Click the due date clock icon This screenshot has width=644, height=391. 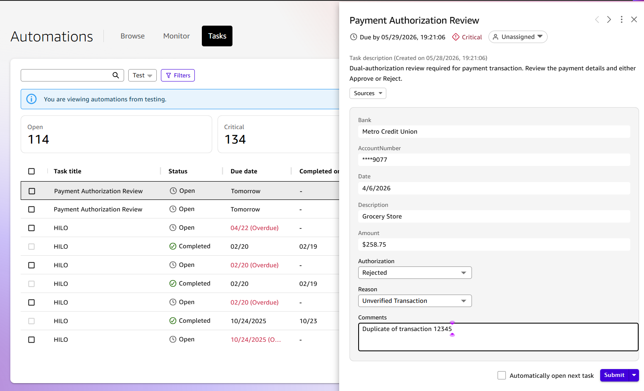click(x=354, y=37)
